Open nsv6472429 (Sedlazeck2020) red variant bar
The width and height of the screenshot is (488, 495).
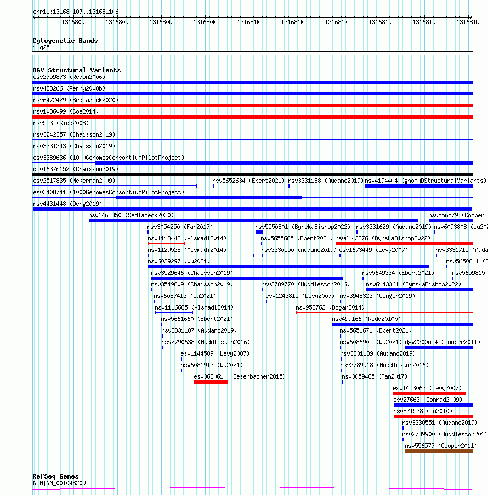pyautogui.click(x=252, y=105)
